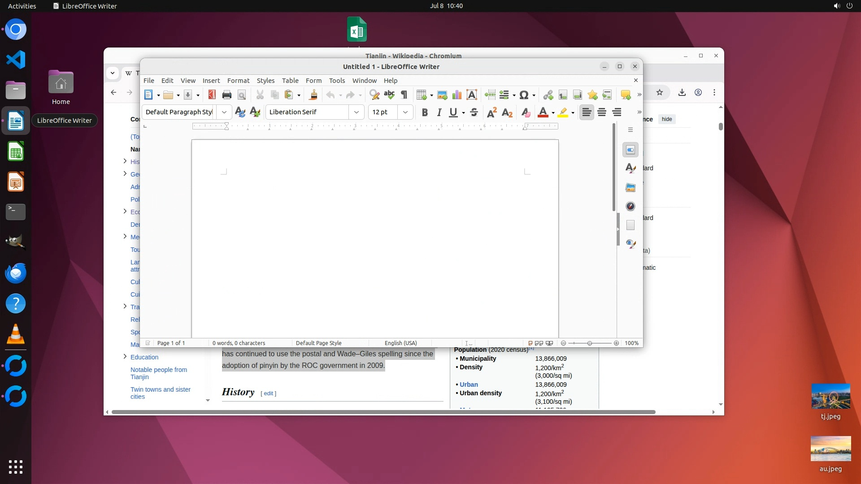Open sidebar Gallery panel icon
Image resolution: width=861 pixels, height=484 pixels.
click(x=631, y=187)
